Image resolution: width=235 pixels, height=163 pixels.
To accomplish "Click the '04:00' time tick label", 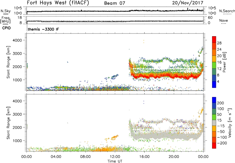I will pos(56,157).
